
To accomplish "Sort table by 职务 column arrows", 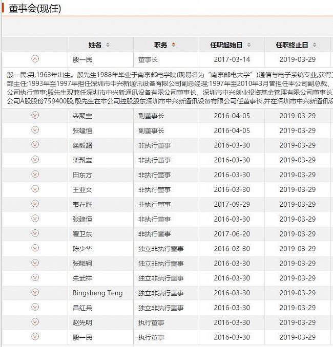I will pyautogui.click(x=174, y=45).
